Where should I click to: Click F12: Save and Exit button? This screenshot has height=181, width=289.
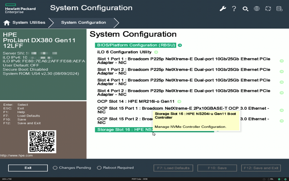(261, 168)
